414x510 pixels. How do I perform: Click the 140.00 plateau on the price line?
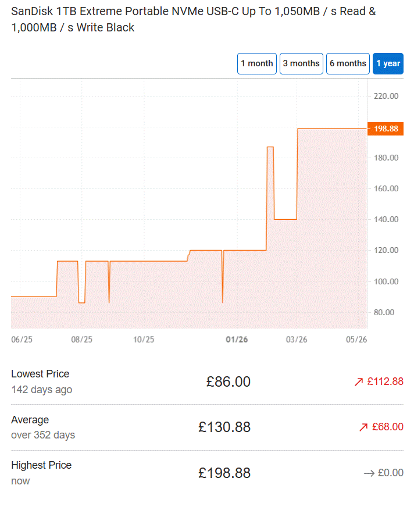point(285,219)
